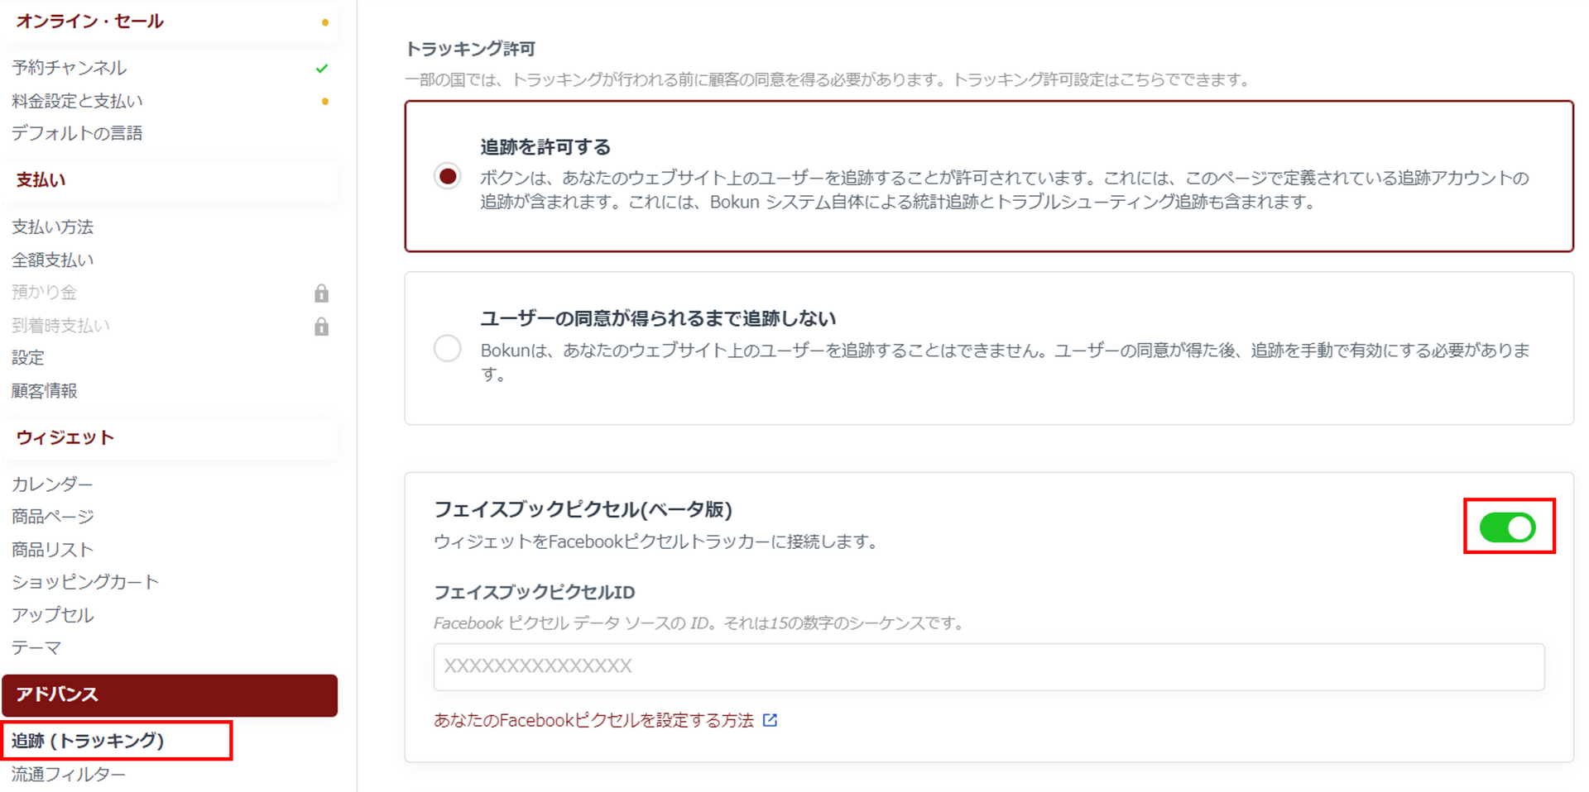The width and height of the screenshot is (1589, 792).
Task: Go to 支払い方法 in sidebar
Action: [x=53, y=227]
